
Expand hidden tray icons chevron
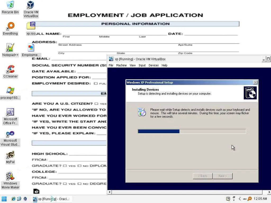pos(240,199)
